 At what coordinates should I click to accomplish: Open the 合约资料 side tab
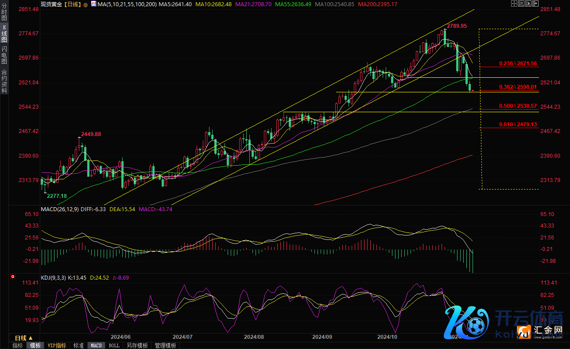pos(4,81)
